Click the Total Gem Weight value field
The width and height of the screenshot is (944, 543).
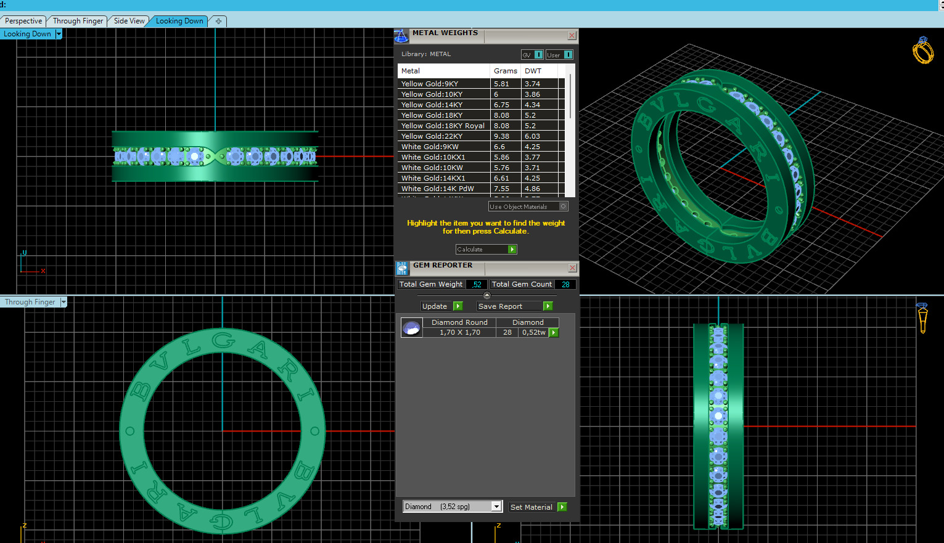(476, 284)
